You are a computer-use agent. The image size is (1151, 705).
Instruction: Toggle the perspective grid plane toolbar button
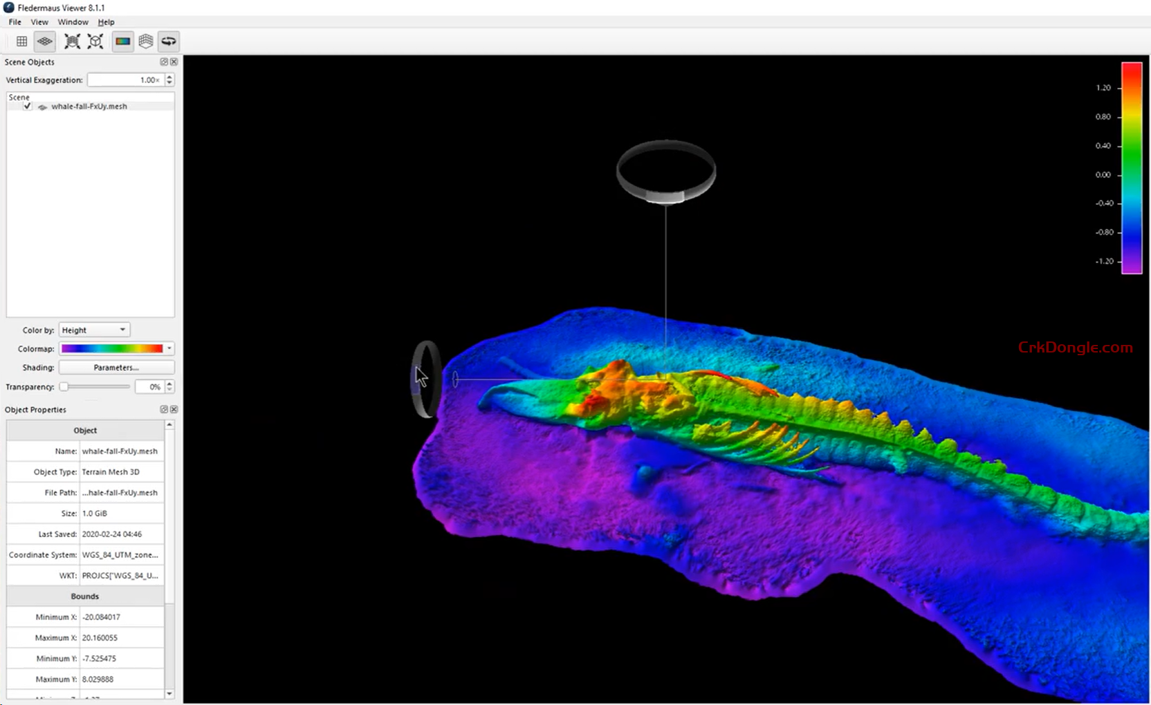(45, 41)
